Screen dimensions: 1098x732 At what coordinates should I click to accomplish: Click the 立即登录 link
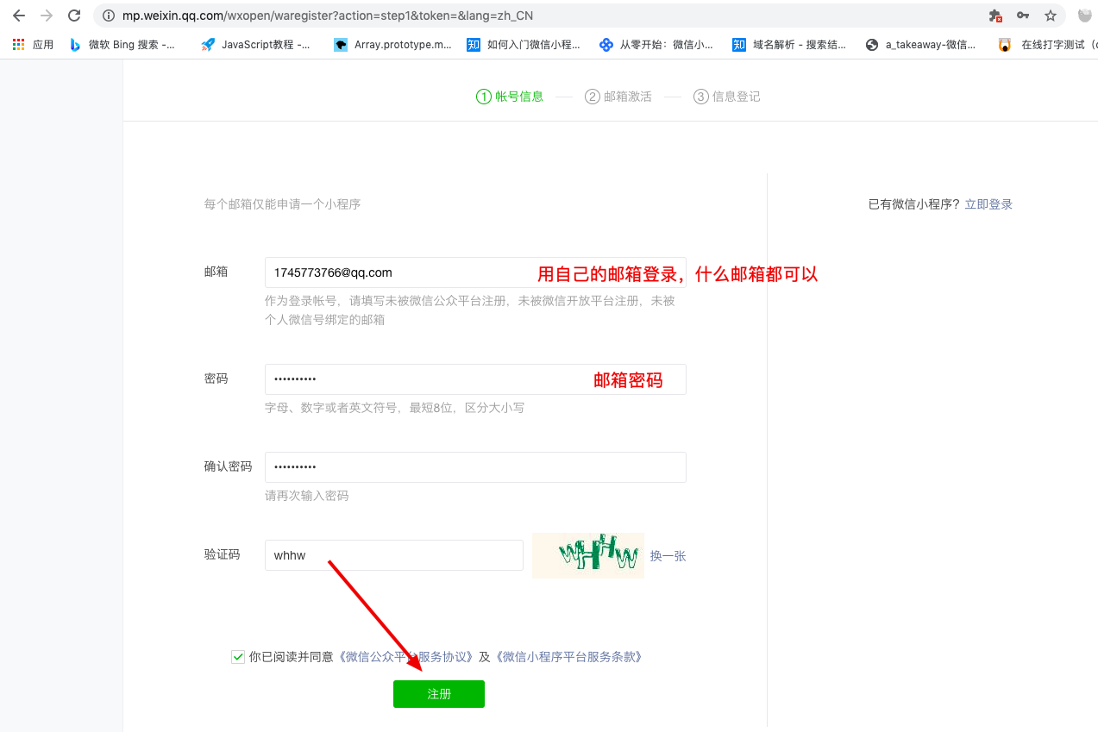(988, 203)
